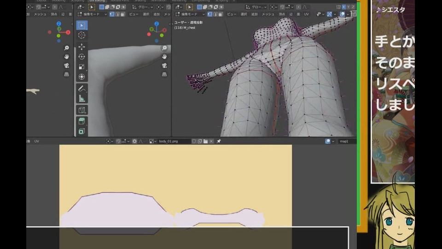442x249 pixels.
Task: Open the UV menu in right viewport header
Action: pyautogui.click(x=306, y=14)
